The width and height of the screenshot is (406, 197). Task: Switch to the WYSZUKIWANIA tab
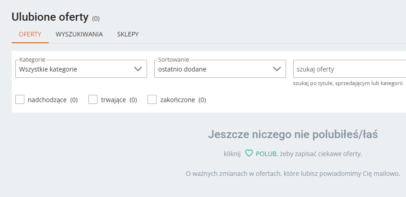(79, 34)
